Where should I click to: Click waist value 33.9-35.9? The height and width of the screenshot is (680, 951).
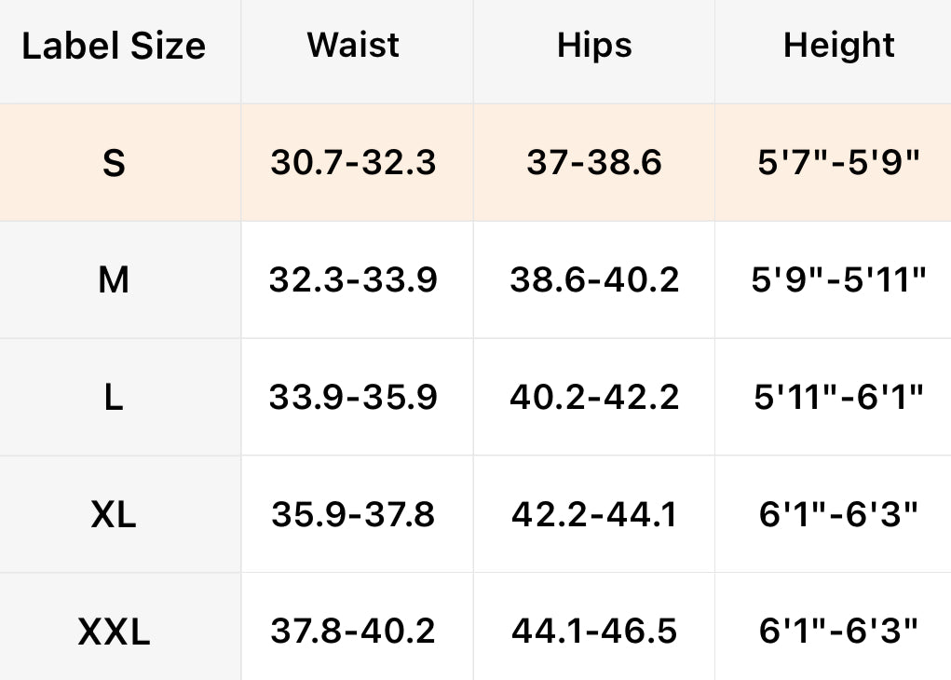353,398
